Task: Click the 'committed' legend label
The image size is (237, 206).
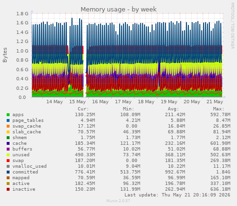Action: point(25,172)
